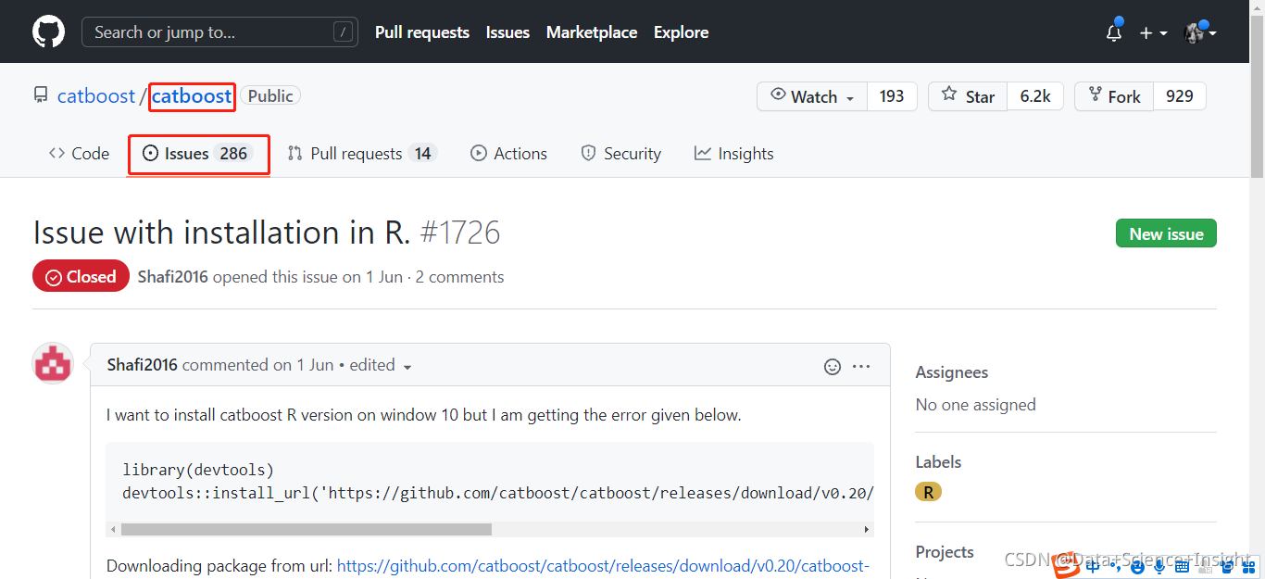Open the Actions tab
The width and height of the screenshot is (1265, 579).
coord(508,153)
